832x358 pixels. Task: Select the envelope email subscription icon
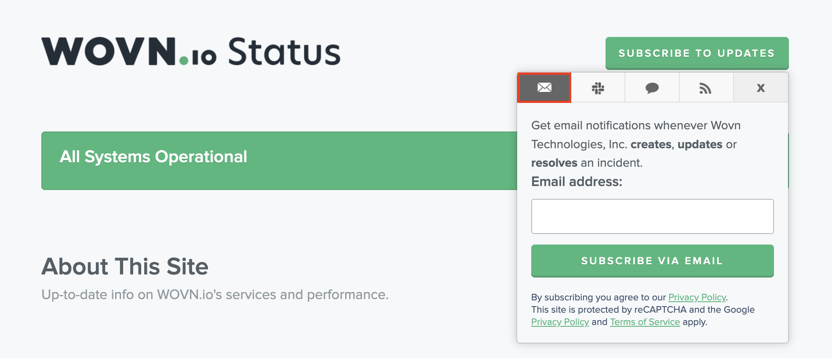(x=544, y=88)
